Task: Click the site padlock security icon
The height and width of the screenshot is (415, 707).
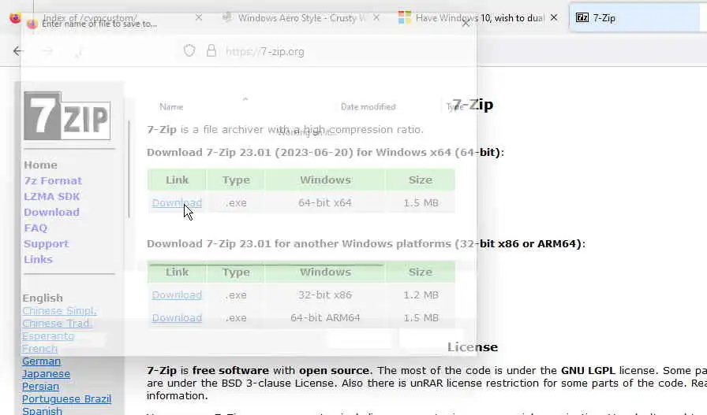Action: (211, 51)
